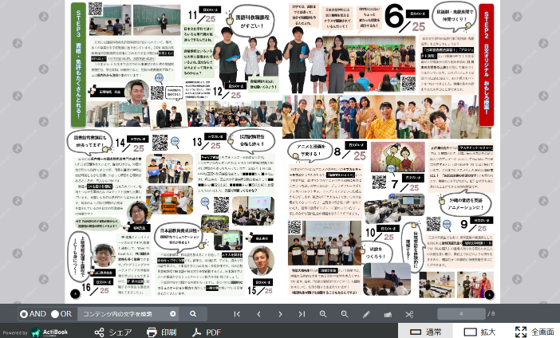Click the left magnifier zoom icon

(x=323, y=314)
